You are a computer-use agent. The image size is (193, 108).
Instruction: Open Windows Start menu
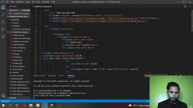point(3,105)
